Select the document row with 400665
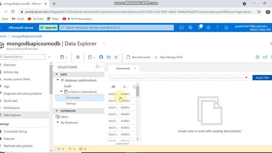This screenshot has height=153, width=272. tap(121, 114)
